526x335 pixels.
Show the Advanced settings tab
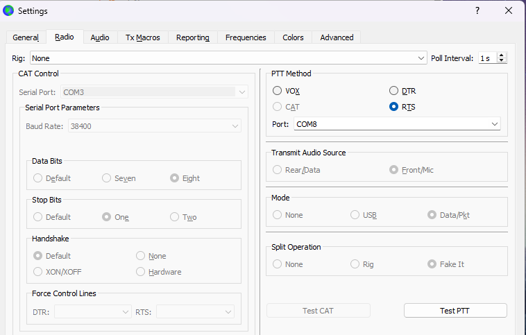pos(337,37)
